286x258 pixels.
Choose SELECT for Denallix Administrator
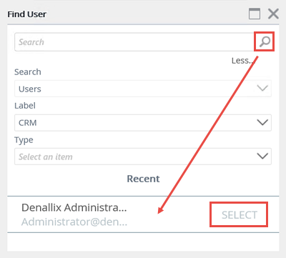239,214
